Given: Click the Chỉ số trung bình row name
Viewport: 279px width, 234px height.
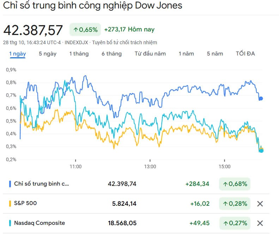Looking at the screenshot, I should click(x=42, y=184).
